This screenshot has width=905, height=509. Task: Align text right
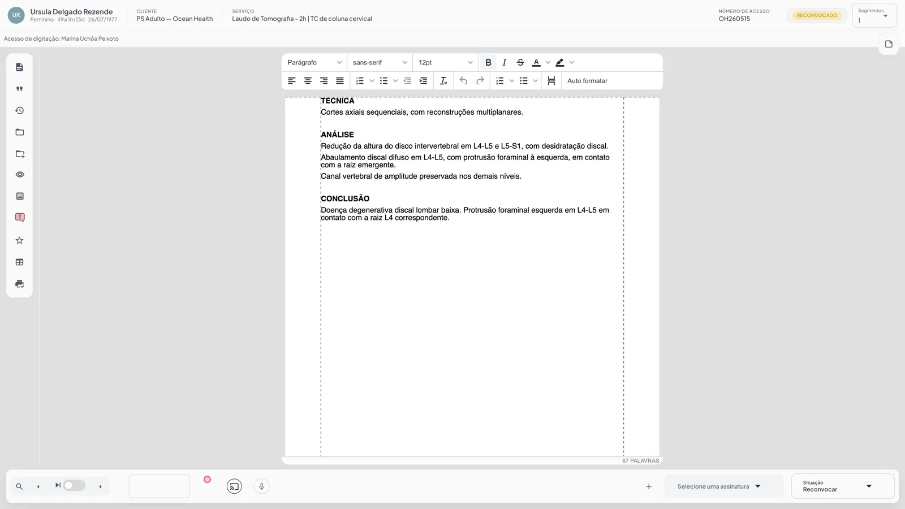tap(324, 81)
